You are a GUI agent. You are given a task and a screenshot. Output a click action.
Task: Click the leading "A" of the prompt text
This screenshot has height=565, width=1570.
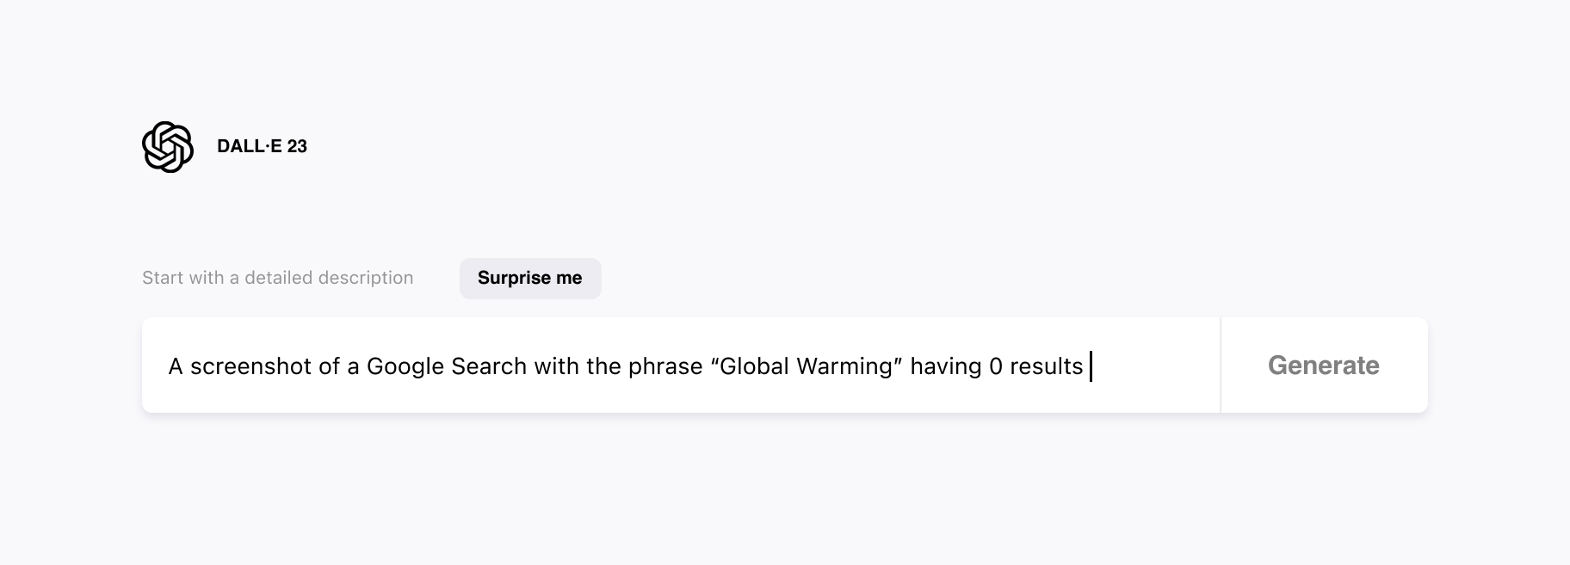click(x=176, y=366)
